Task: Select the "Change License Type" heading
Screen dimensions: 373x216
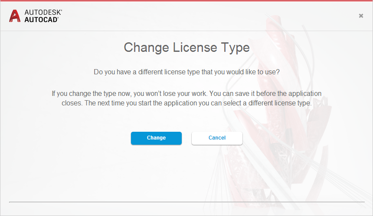Action: coord(187,48)
